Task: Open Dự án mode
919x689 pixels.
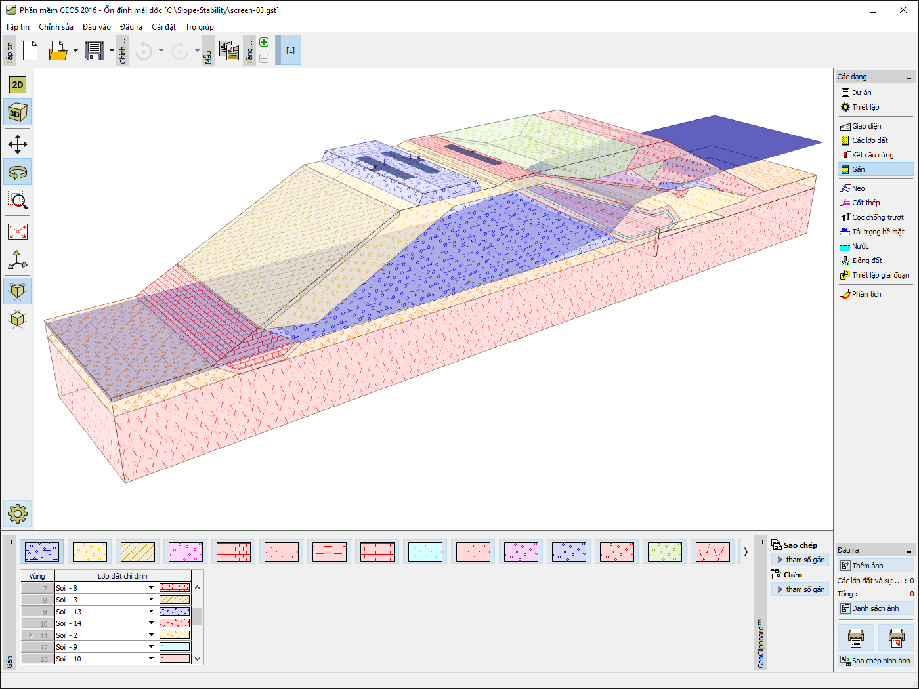Action: 876,93
